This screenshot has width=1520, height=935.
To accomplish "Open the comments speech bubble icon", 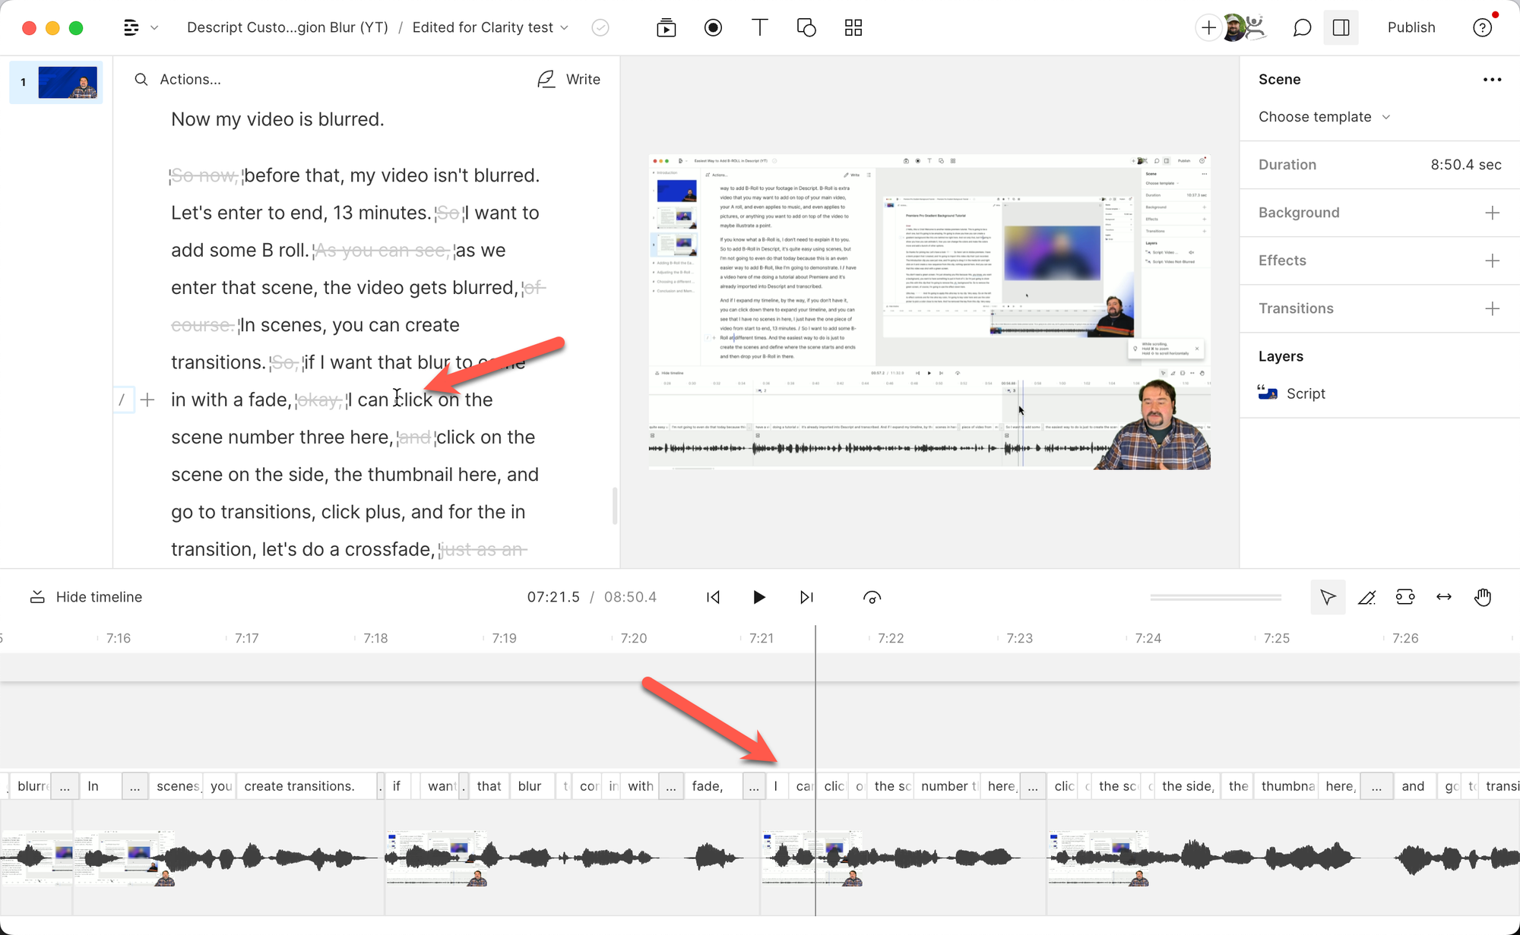I will (1302, 28).
